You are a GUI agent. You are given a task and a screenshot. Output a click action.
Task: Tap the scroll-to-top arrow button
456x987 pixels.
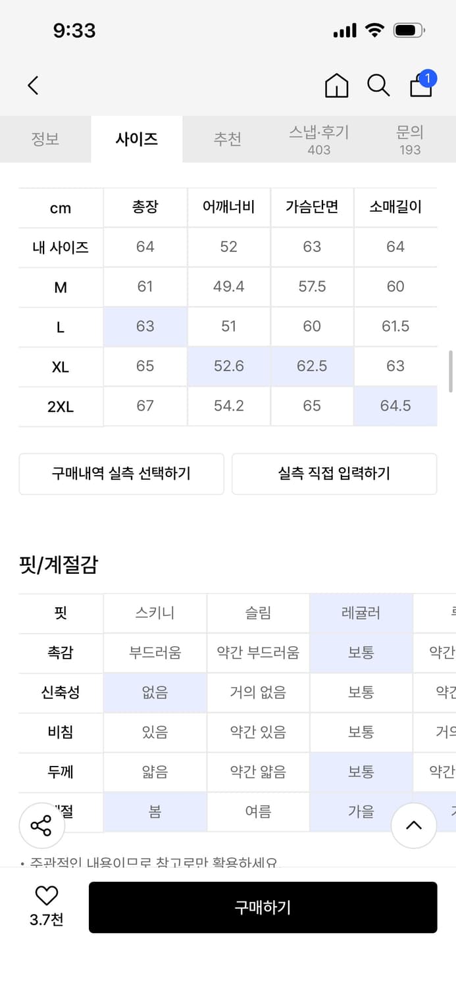(x=414, y=825)
